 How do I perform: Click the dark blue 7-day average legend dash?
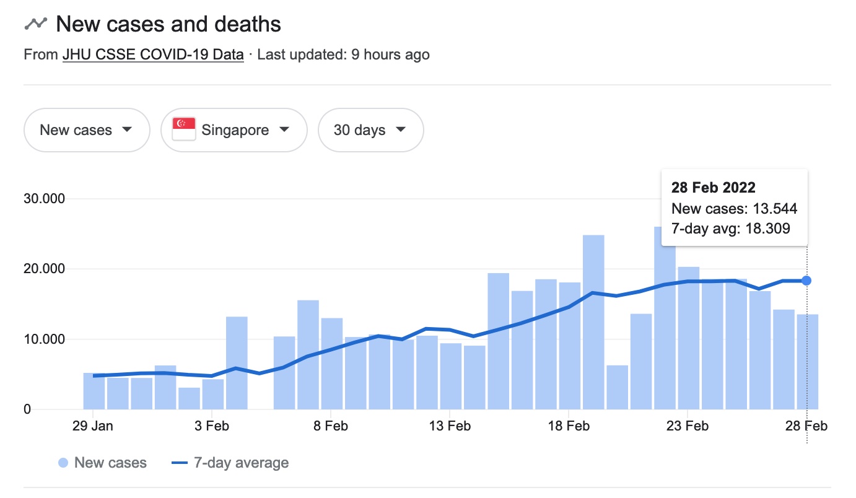point(179,463)
